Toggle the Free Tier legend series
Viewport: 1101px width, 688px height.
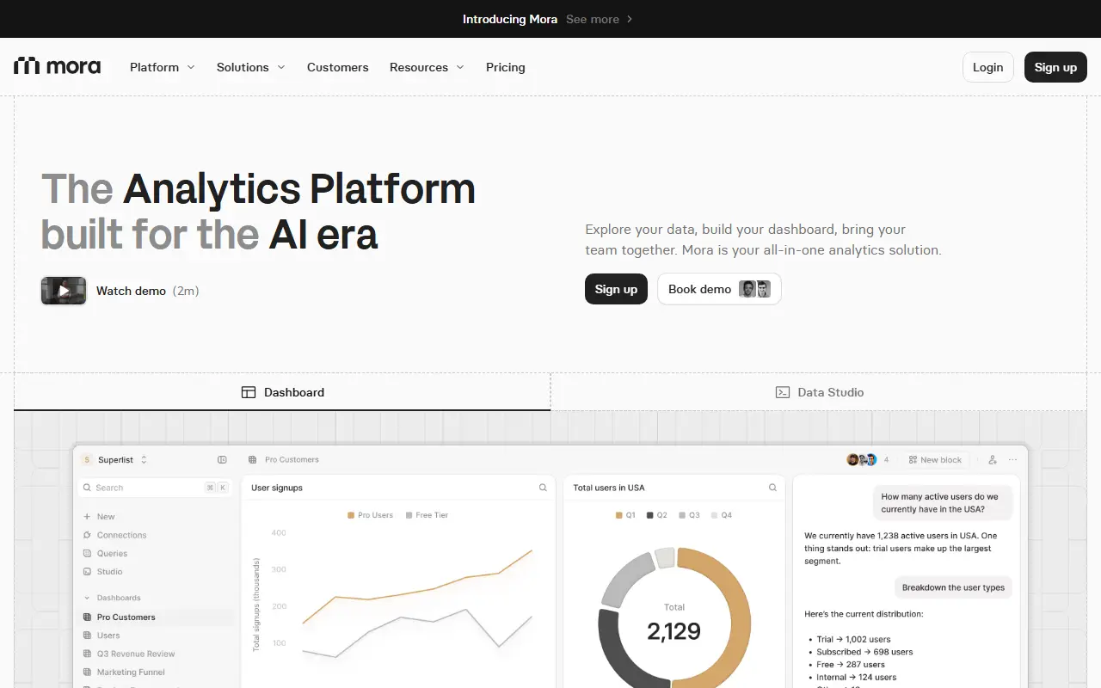pyautogui.click(x=427, y=515)
